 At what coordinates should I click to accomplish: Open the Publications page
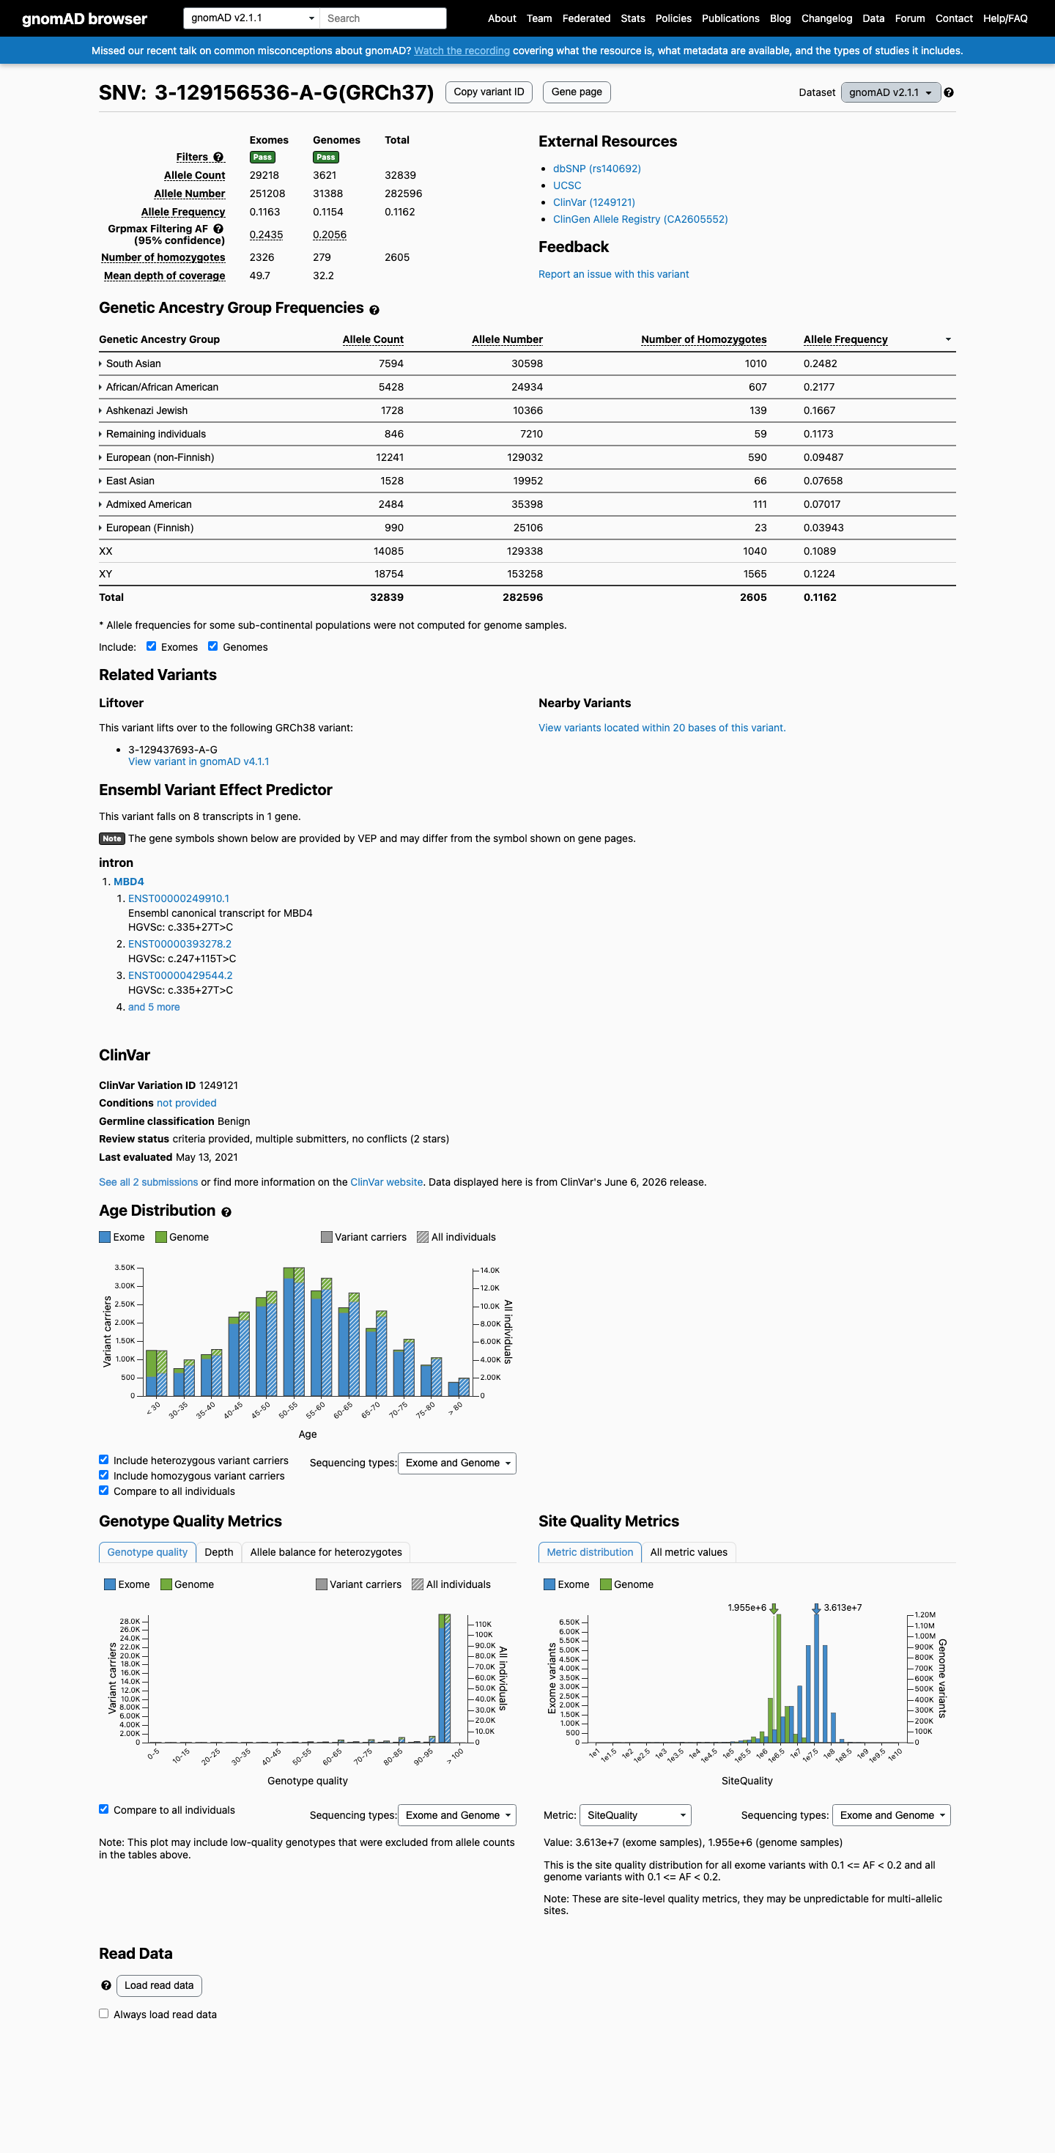point(730,18)
